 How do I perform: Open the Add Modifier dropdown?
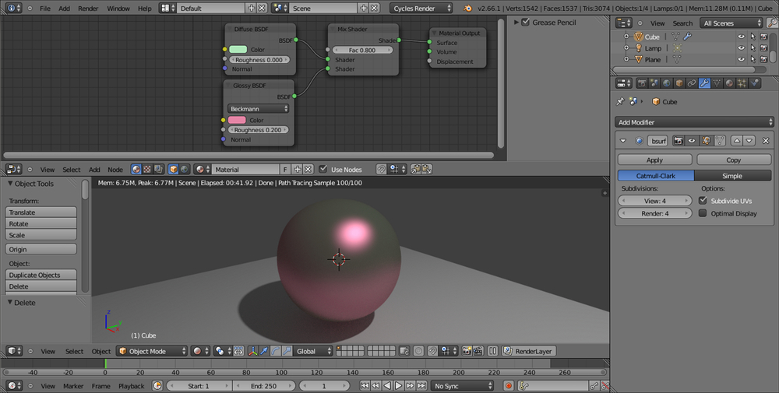pos(694,122)
